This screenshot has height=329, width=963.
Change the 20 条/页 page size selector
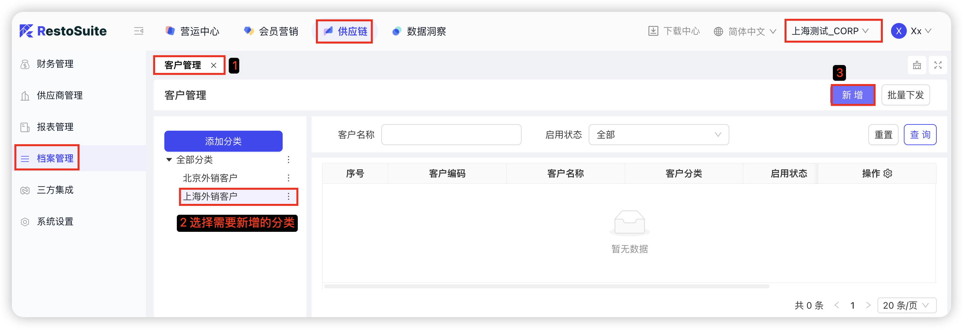(906, 305)
